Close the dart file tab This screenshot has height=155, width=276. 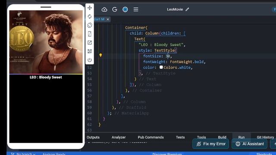(x=108, y=19)
